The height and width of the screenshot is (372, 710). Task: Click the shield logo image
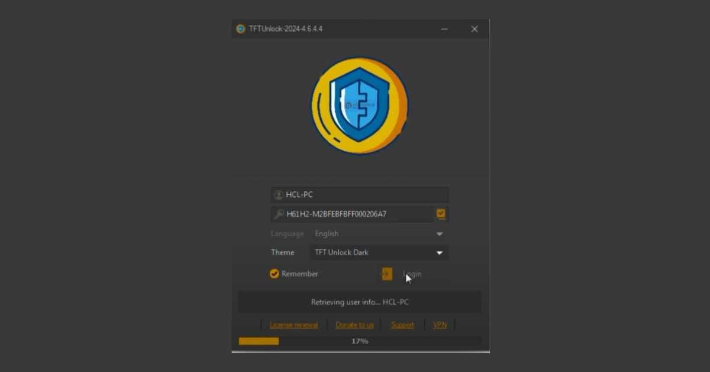pos(360,105)
